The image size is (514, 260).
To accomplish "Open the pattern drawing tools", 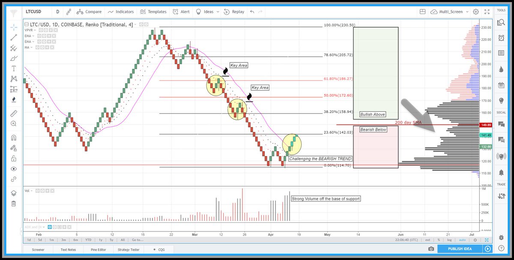I will [14, 79].
